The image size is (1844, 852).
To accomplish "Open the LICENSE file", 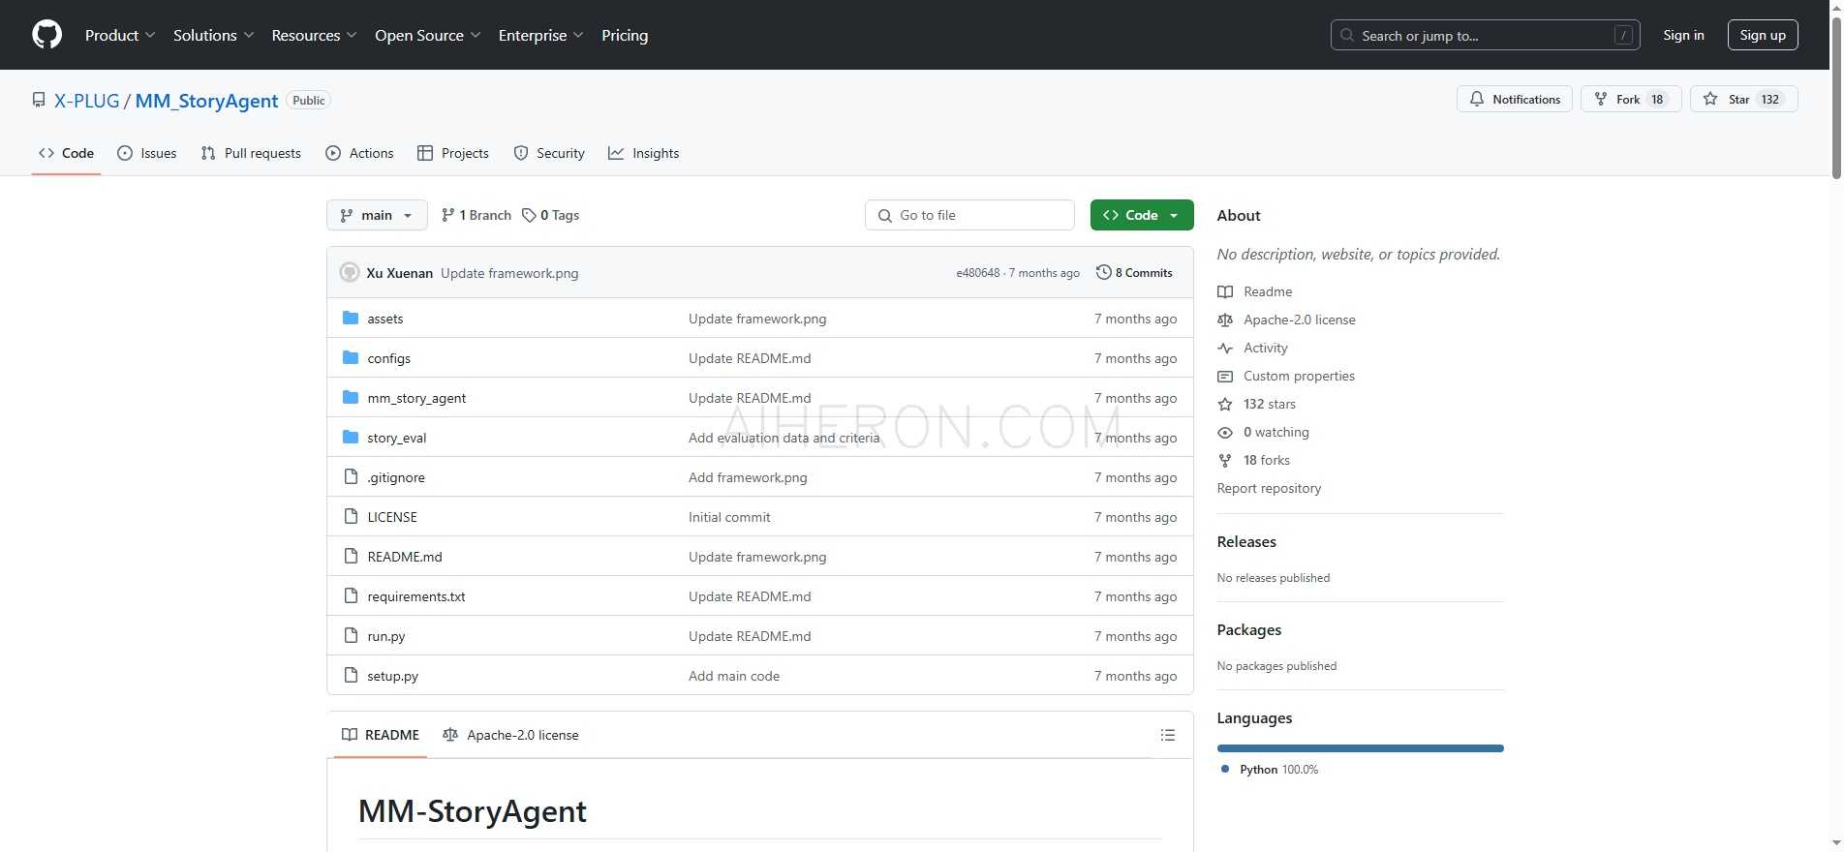I will pos(392,517).
